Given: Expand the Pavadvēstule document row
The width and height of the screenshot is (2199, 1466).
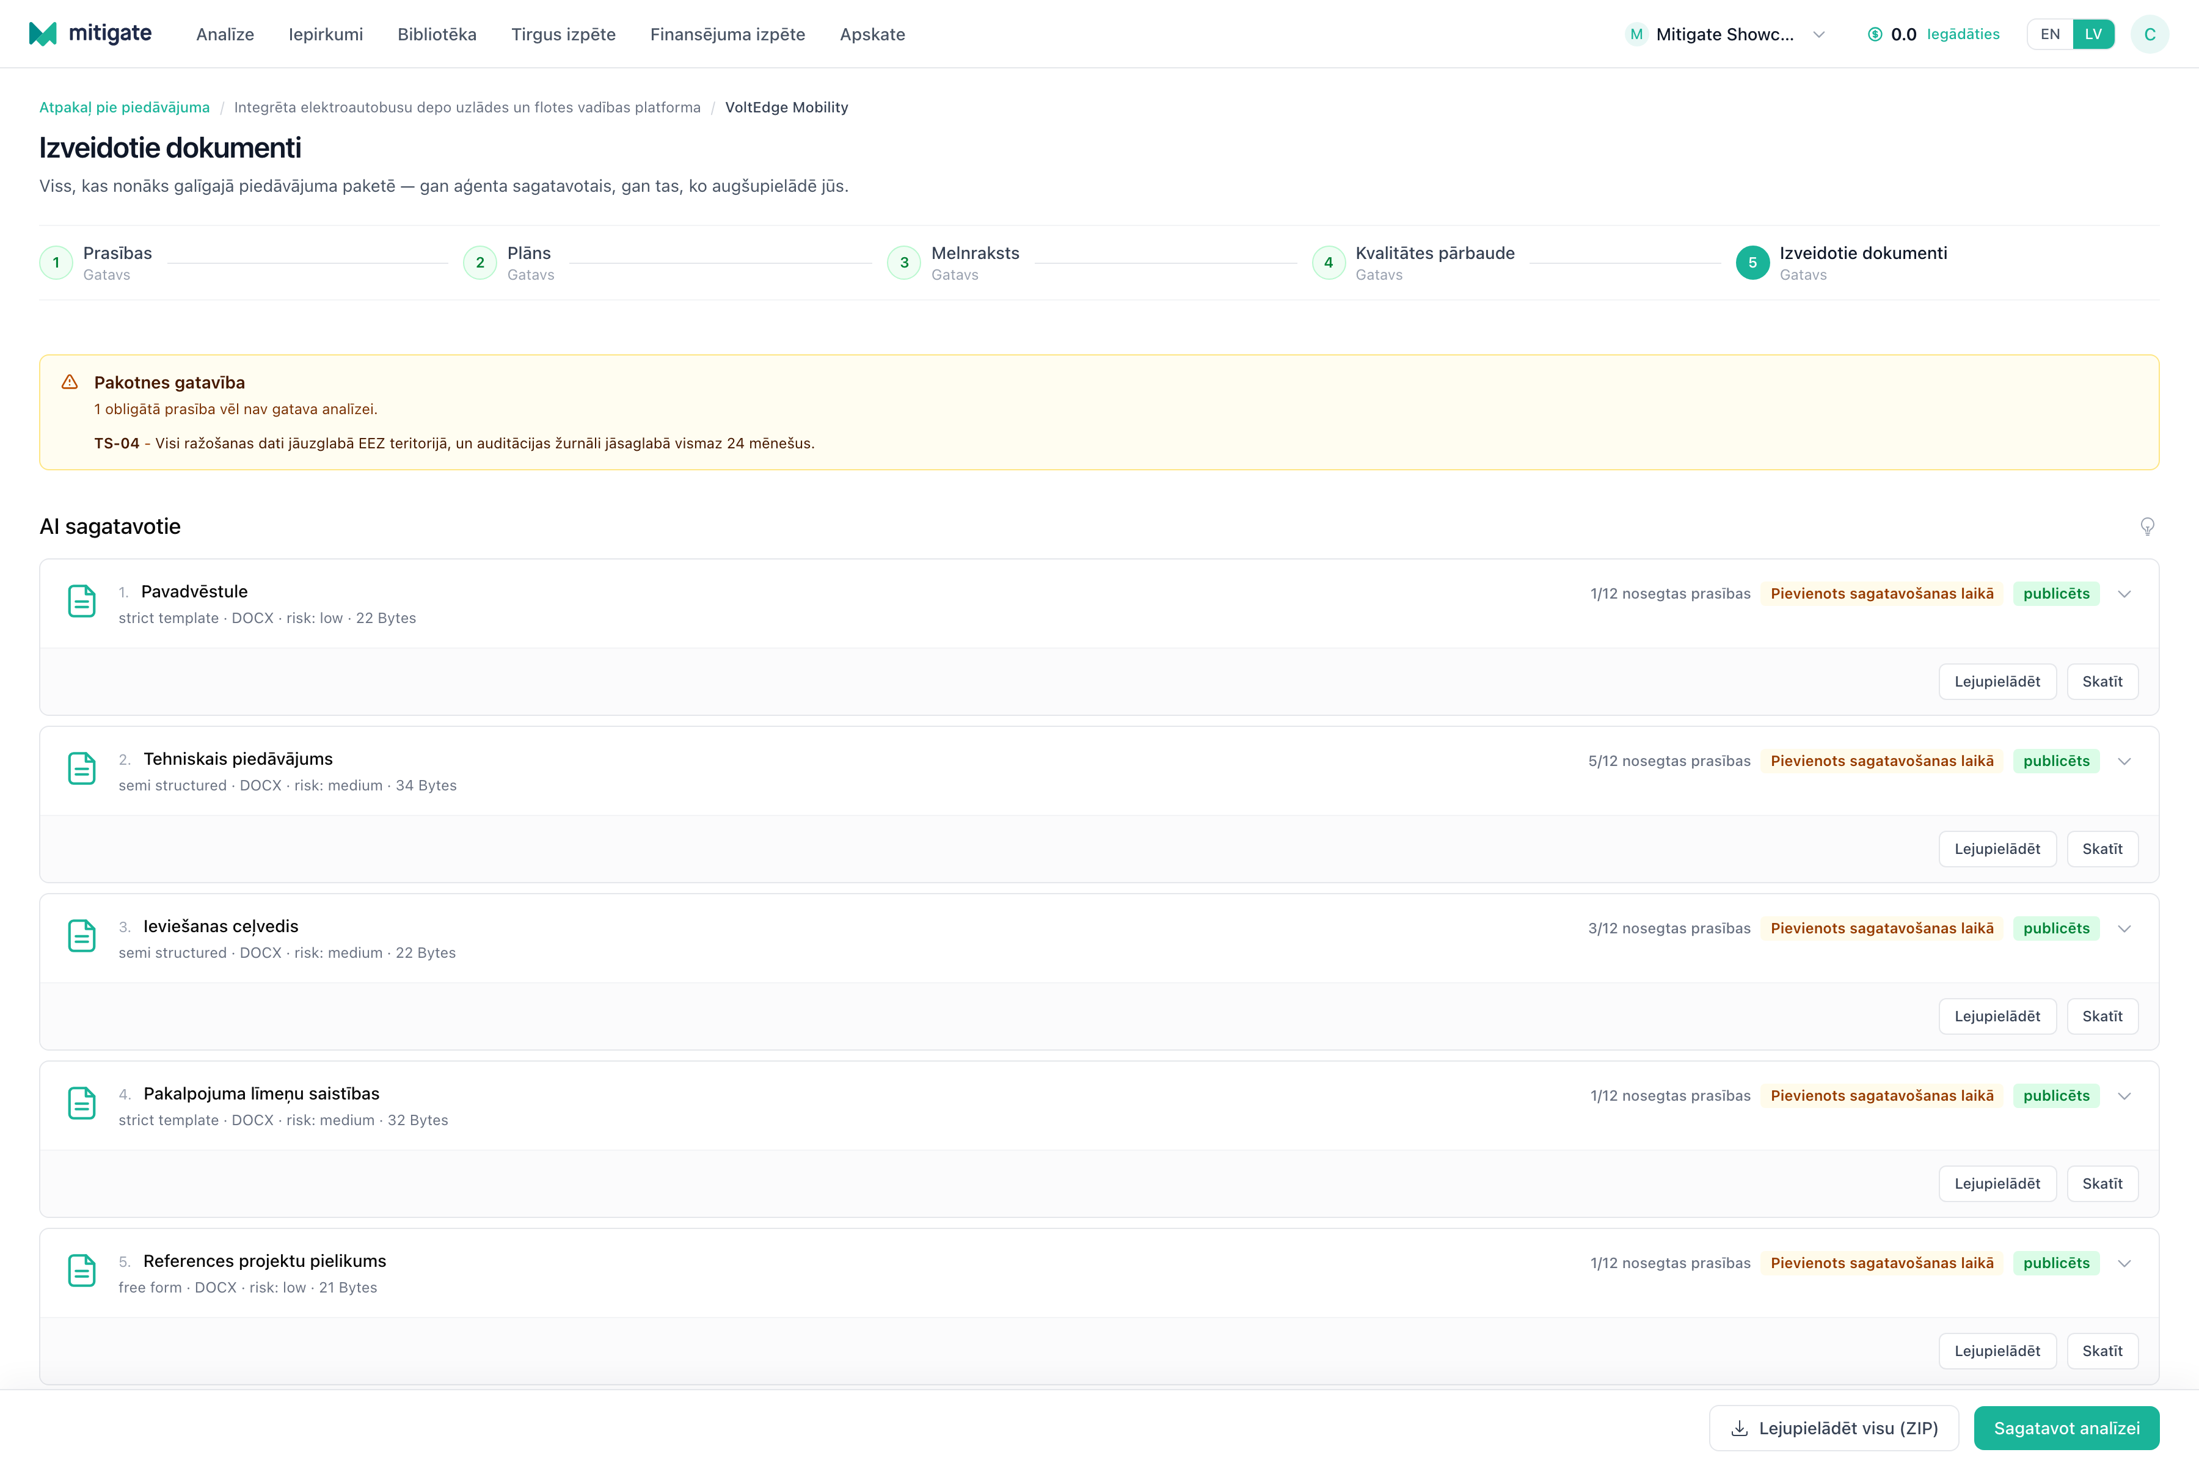Looking at the screenshot, I should point(2124,594).
